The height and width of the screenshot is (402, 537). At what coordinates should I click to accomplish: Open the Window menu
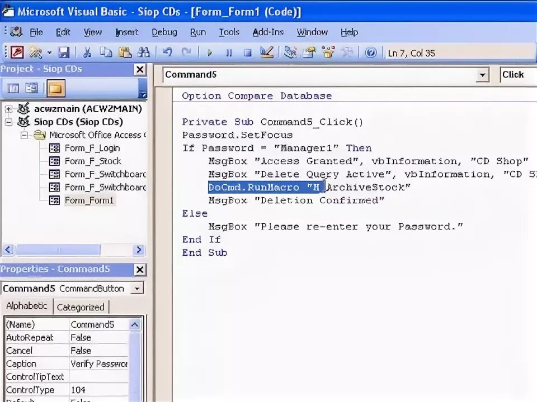(x=312, y=32)
